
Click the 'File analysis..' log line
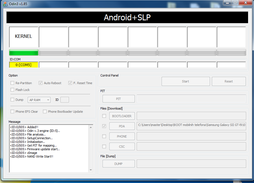(28, 134)
